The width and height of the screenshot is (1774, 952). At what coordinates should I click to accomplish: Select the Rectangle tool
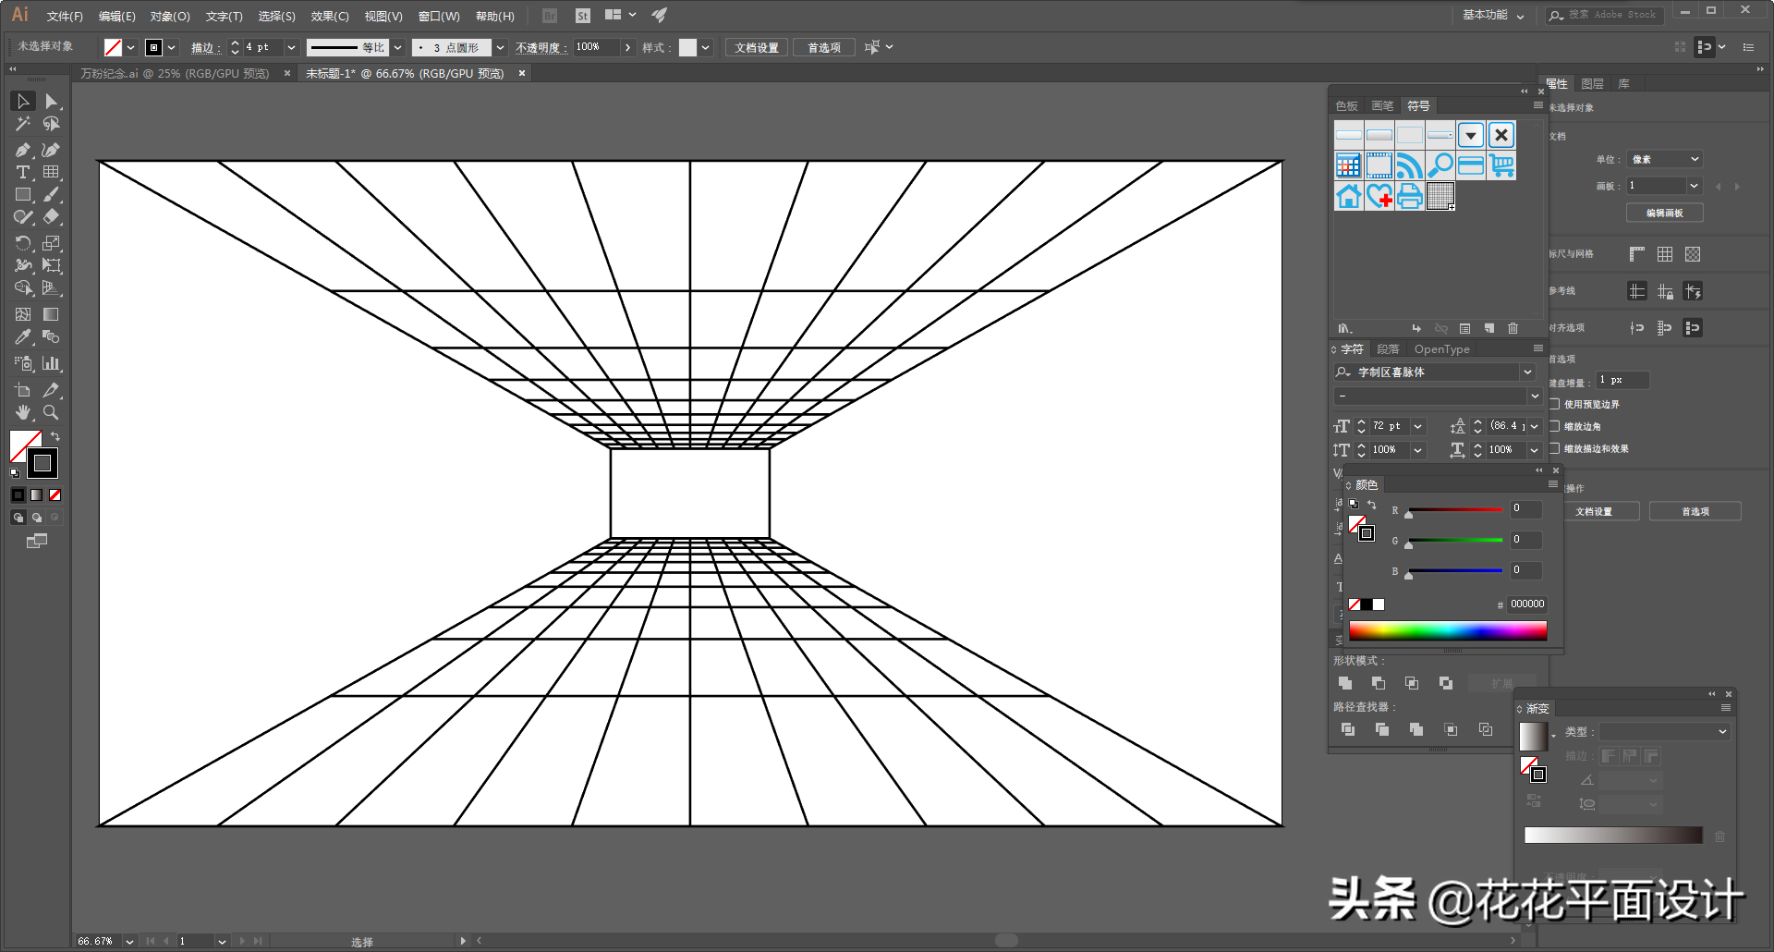pos(23,195)
